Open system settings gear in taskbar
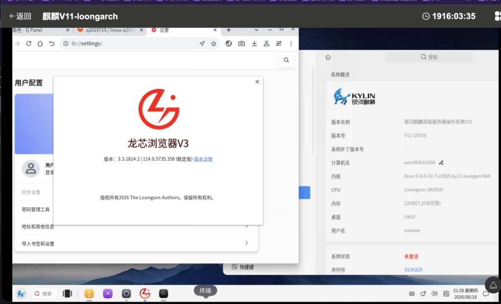Viewport: 501px width, 304px height. click(126, 293)
